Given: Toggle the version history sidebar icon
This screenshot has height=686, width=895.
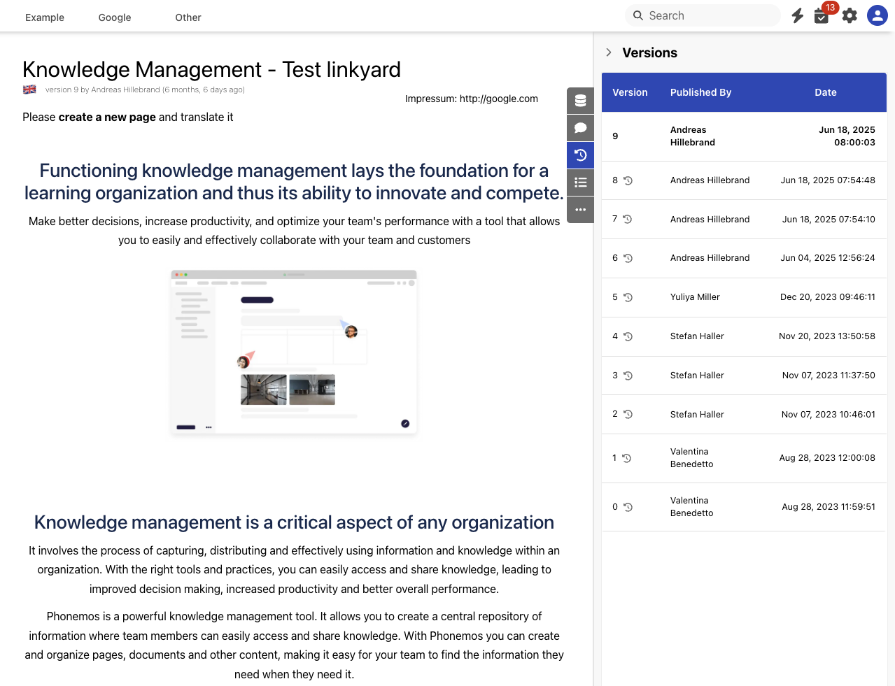Looking at the screenshot, I should coord(580,155).
